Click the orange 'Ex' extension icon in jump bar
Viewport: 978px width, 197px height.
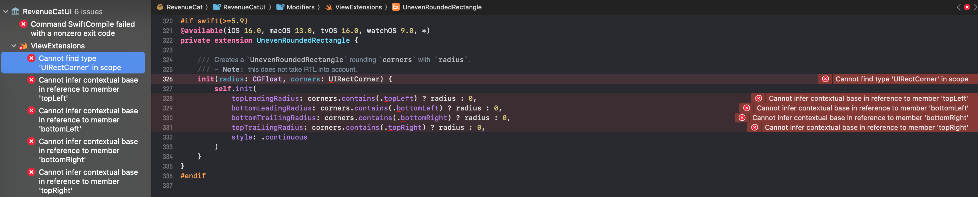click(x=396, y=7)
